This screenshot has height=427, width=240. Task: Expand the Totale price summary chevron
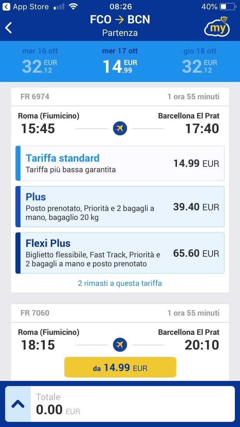click(x=18, y=404)
